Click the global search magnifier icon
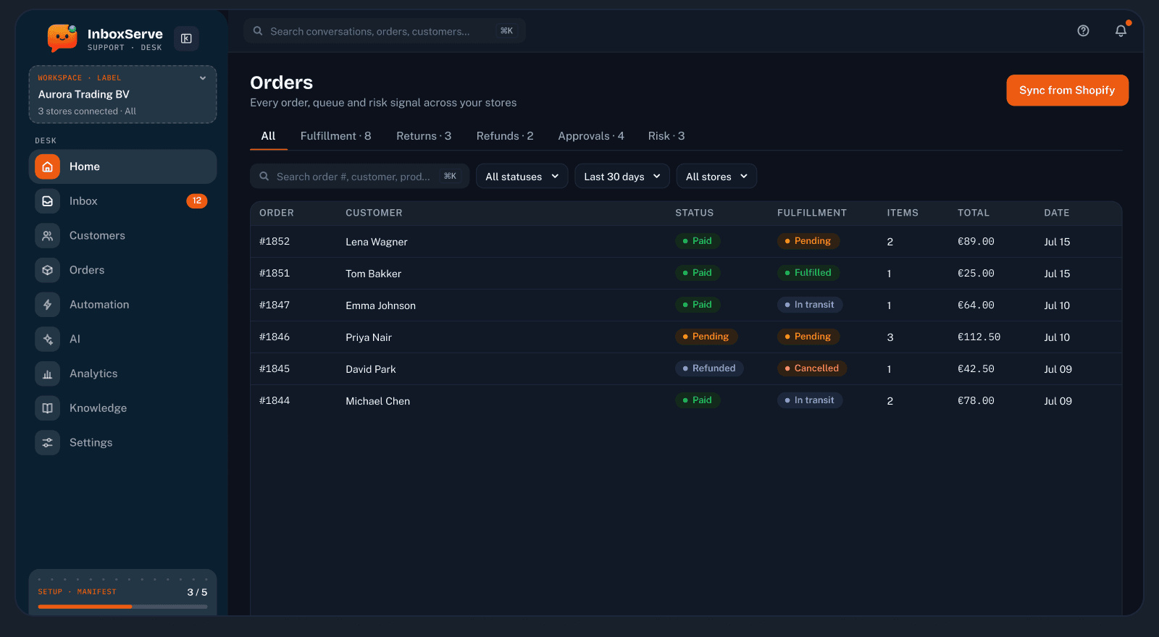The width and height of the screenshot is (1159, 637). coord(258,31)
